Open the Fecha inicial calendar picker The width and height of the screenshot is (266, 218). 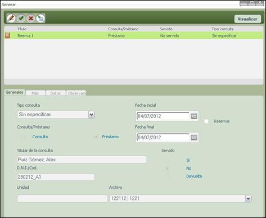(x=194, y=116)
